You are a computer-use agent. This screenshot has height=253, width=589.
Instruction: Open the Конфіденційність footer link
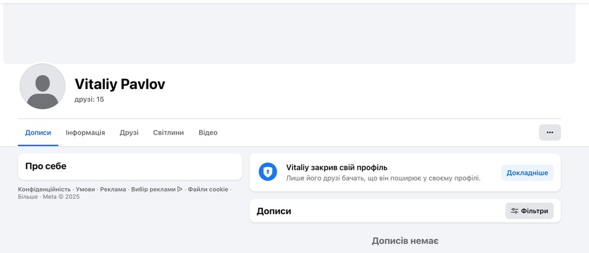click(44, 189)
